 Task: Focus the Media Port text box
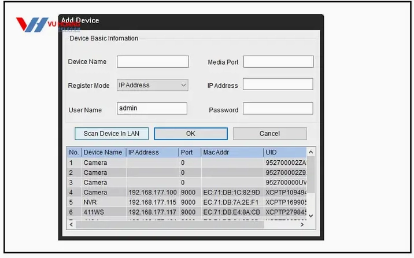(278, 62)
